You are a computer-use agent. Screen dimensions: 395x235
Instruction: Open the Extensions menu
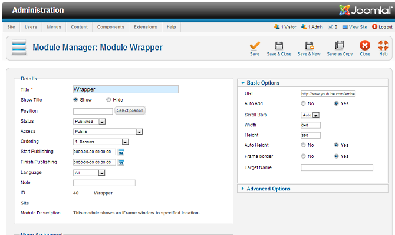point(145,27)
